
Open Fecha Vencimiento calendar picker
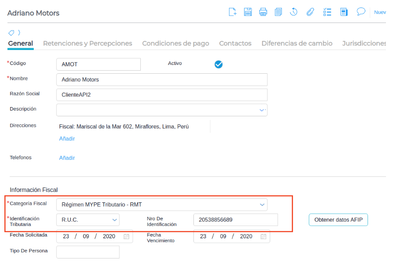click(264, 237)
